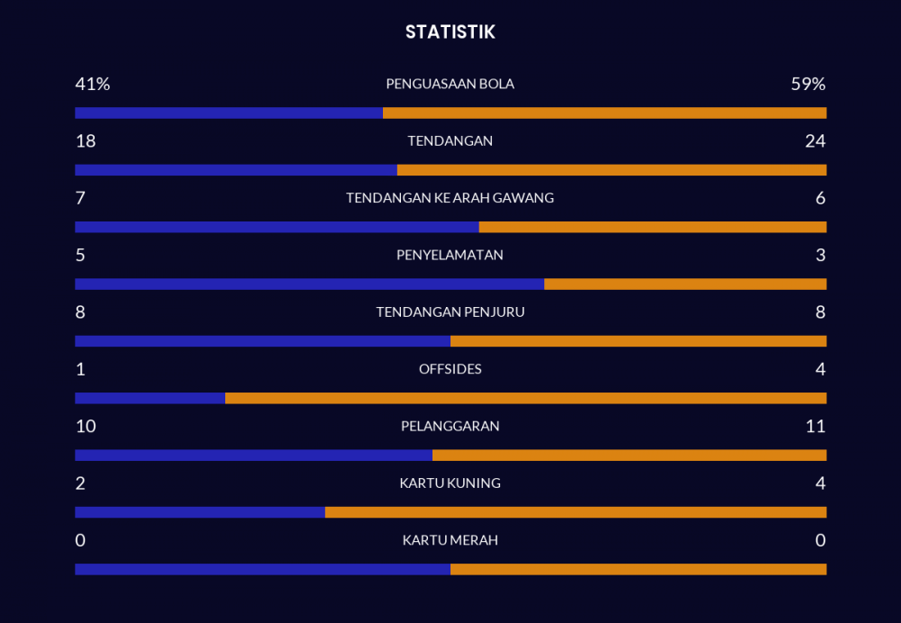Image resolution: width=901 pixels, height=623 pixels.
Task: Select the PELANGGARAN label
Action: (450, 426)
